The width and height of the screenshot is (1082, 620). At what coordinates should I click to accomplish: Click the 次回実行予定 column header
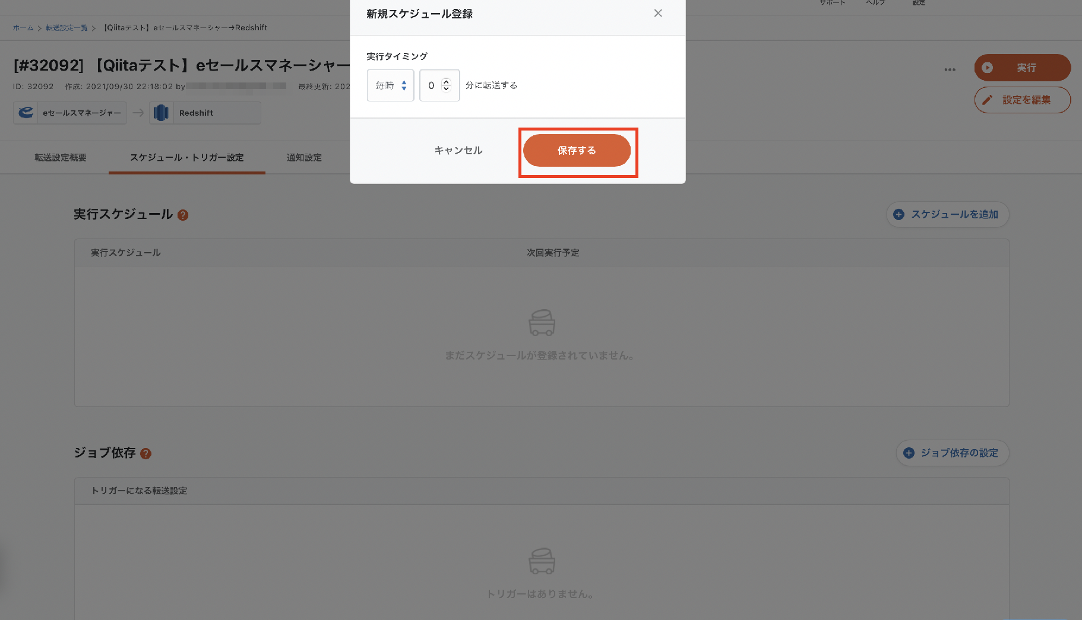[x=553, y=253]
